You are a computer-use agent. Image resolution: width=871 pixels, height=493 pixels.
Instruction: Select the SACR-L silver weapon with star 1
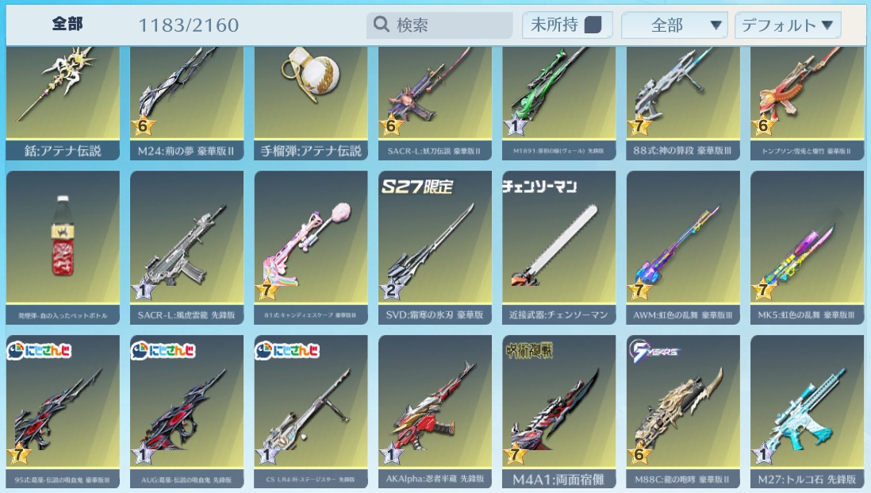[186, 248]
